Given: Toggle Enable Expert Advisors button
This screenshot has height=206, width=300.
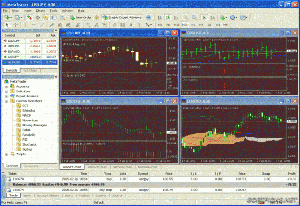Looking at the screenshot, I should tap(122, 17).
